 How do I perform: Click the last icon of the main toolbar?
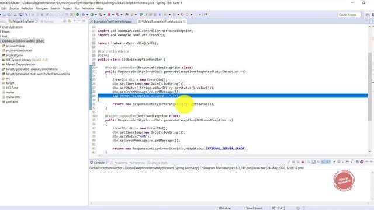tap(205, 15)
